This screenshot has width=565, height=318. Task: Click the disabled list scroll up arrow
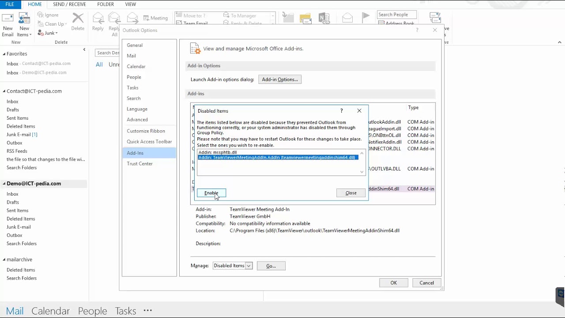[x=362, y=153]
